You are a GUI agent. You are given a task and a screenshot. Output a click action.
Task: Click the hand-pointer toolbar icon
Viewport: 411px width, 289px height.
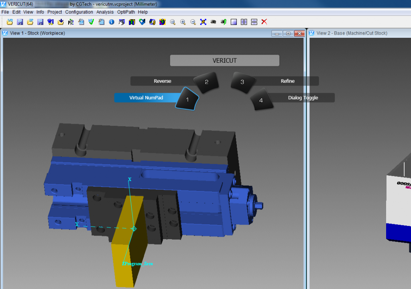(x=122, y=22)
